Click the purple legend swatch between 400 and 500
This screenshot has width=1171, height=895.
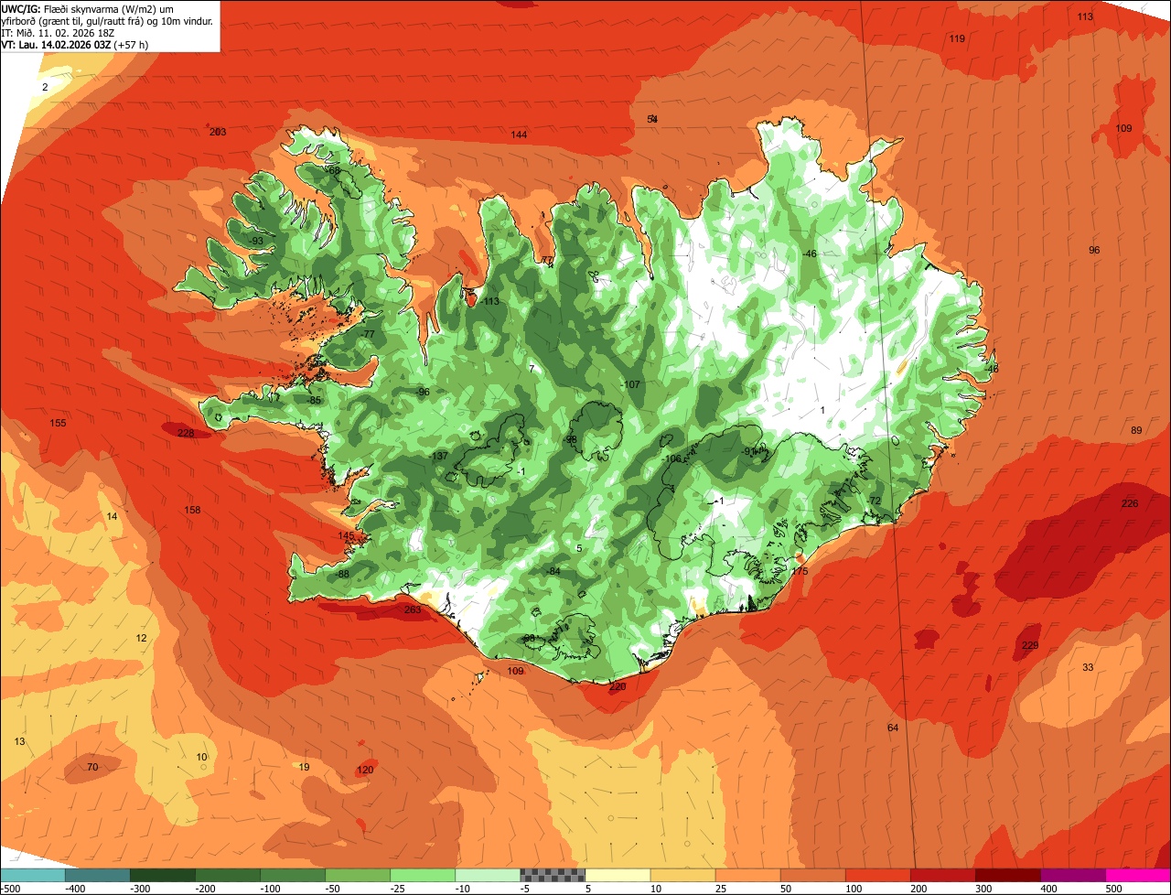pos(1073,875)
